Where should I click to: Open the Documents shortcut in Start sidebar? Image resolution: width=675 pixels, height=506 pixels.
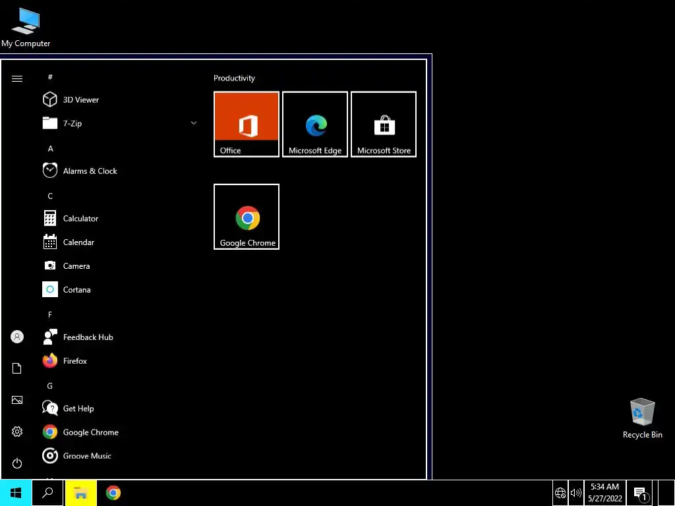click(x=16, y=368)
